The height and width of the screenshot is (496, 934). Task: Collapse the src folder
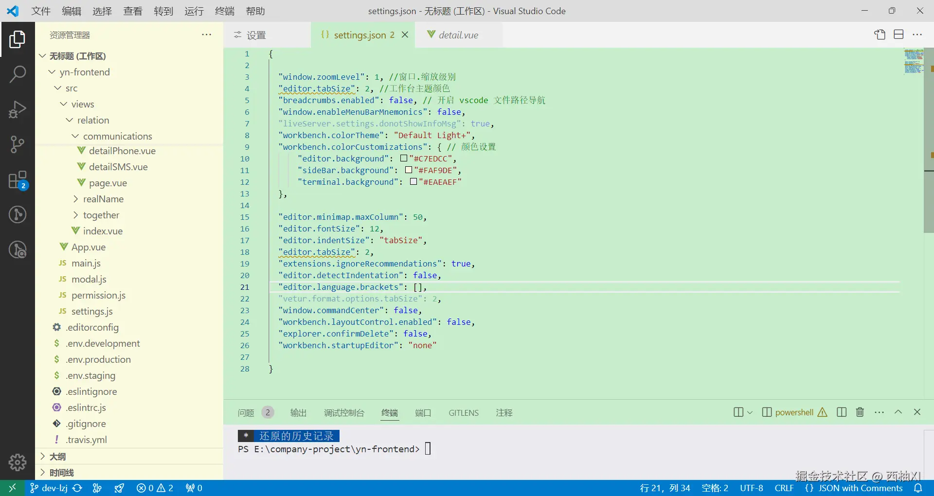click(x=58, y=88)
